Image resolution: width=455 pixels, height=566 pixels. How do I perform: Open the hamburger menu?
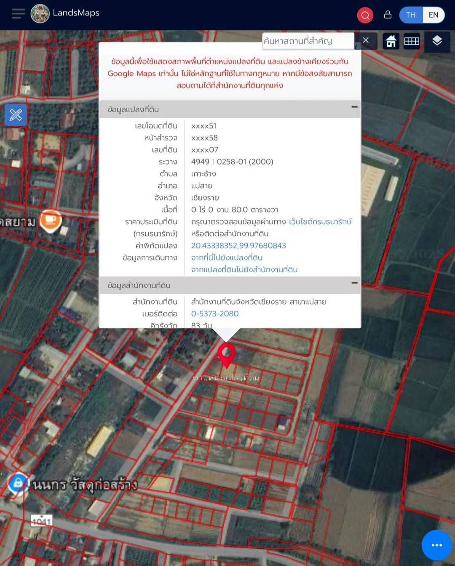coord(18,14)
